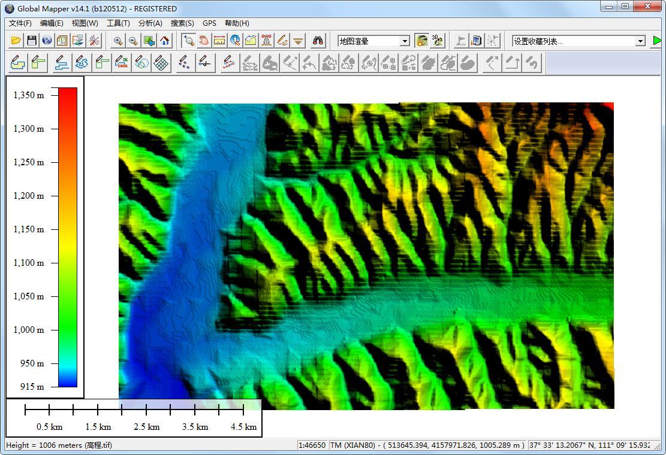The width and height of the screenshot is (666, 455).
Task: Open the 帮助(H) menu
Action: pyautogui.click(x=237, y=23)
